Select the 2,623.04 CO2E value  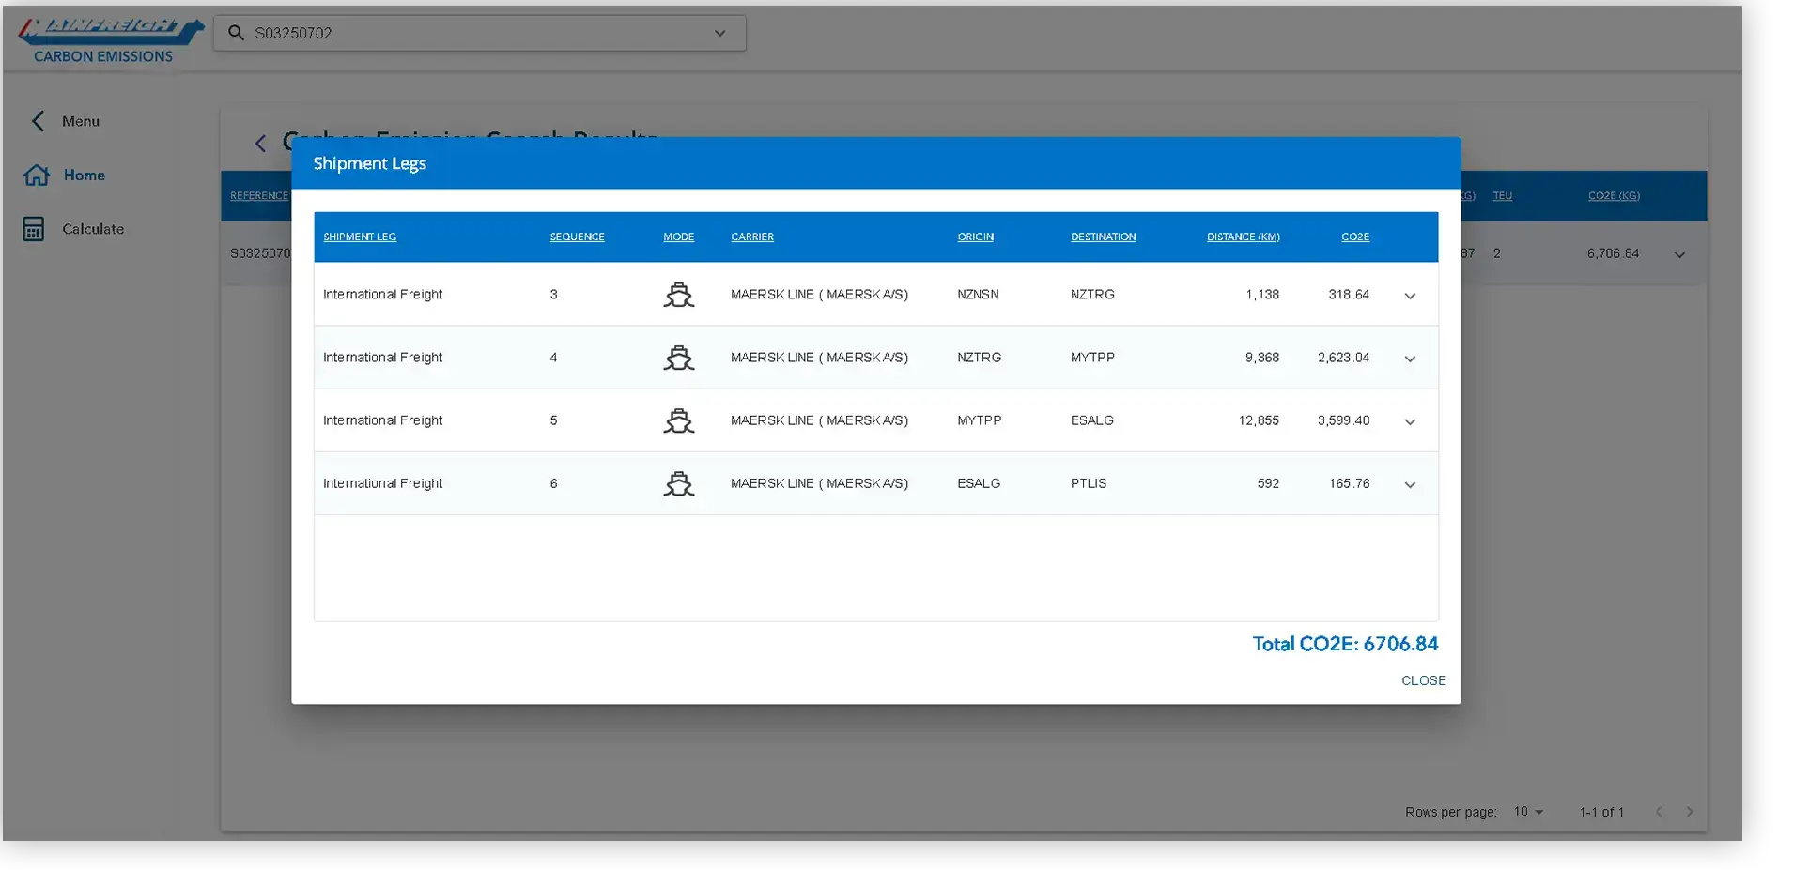1343,358
